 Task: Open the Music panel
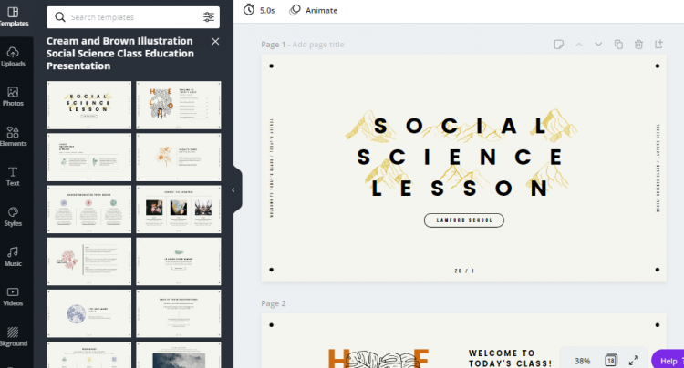coord(14,256)
